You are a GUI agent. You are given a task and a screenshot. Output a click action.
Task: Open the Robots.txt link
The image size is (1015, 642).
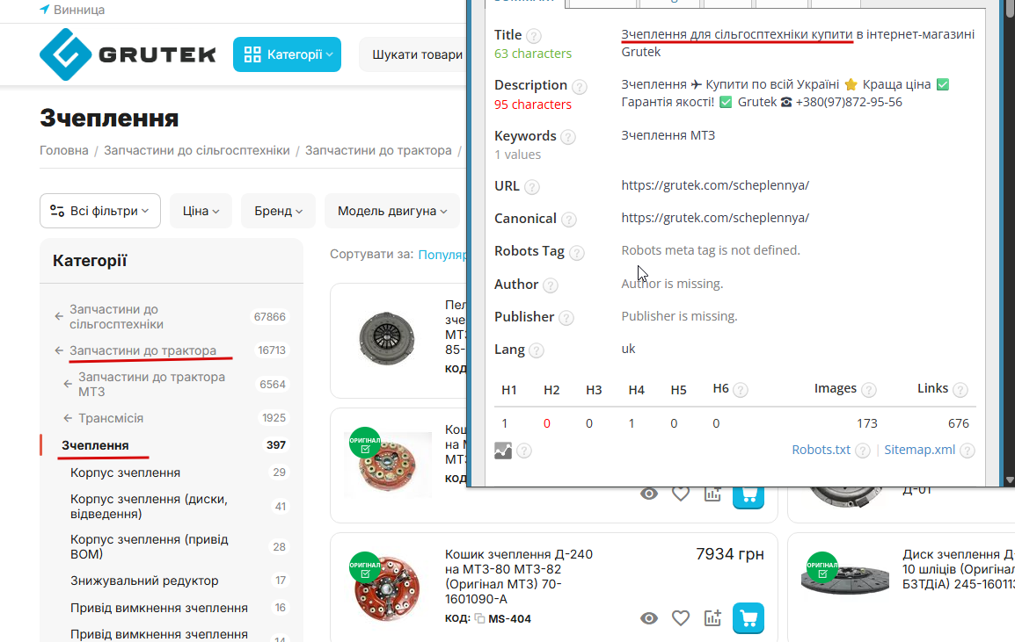821,450
